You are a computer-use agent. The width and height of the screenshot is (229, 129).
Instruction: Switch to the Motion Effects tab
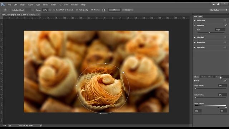[207, 77]
